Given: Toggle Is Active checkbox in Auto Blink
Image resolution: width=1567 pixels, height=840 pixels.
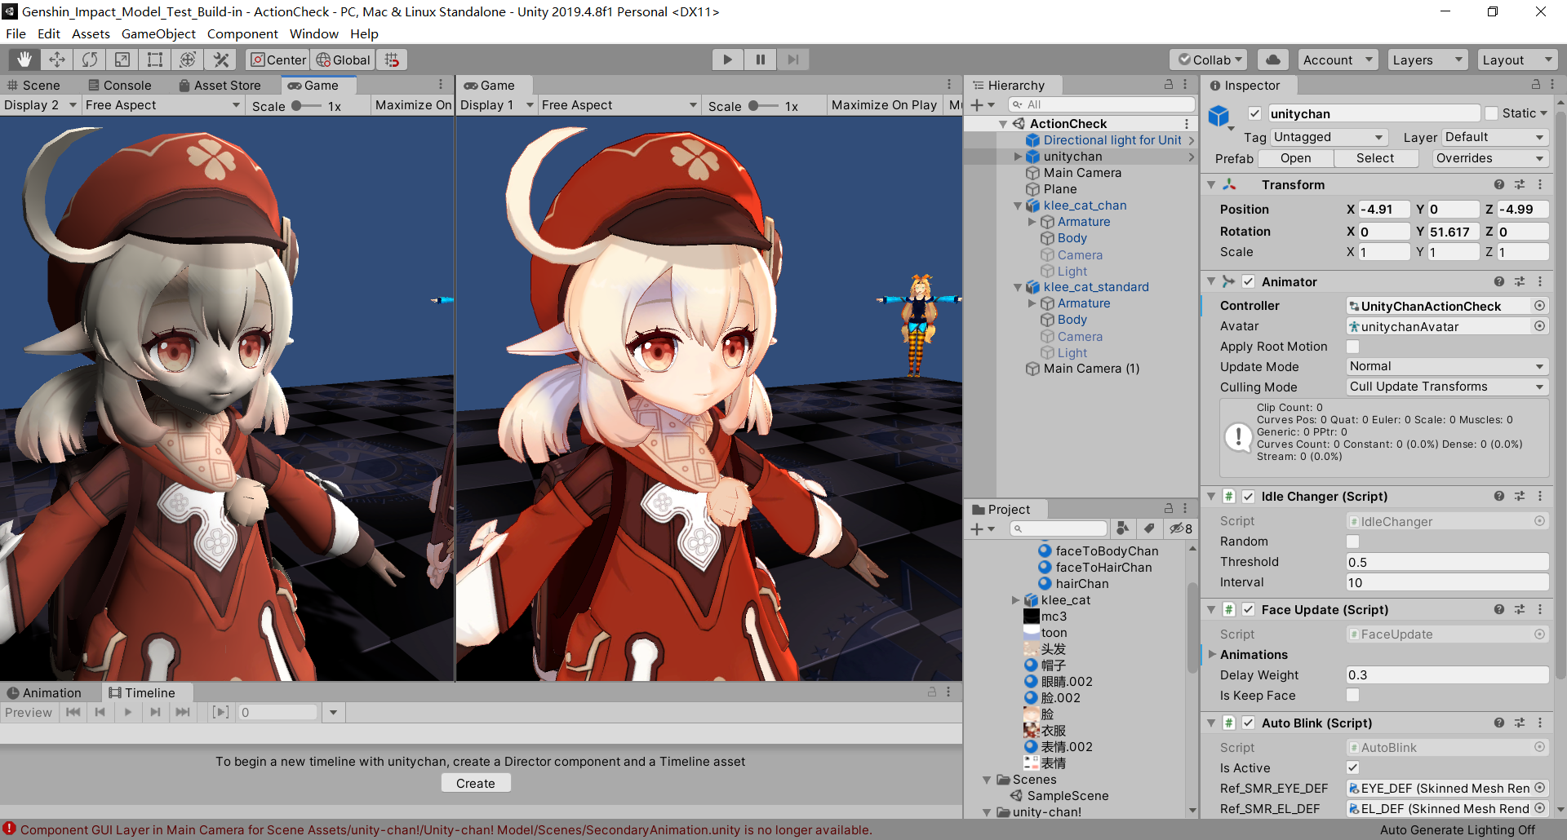Looking at the screenshot, I should [1352, 768].
